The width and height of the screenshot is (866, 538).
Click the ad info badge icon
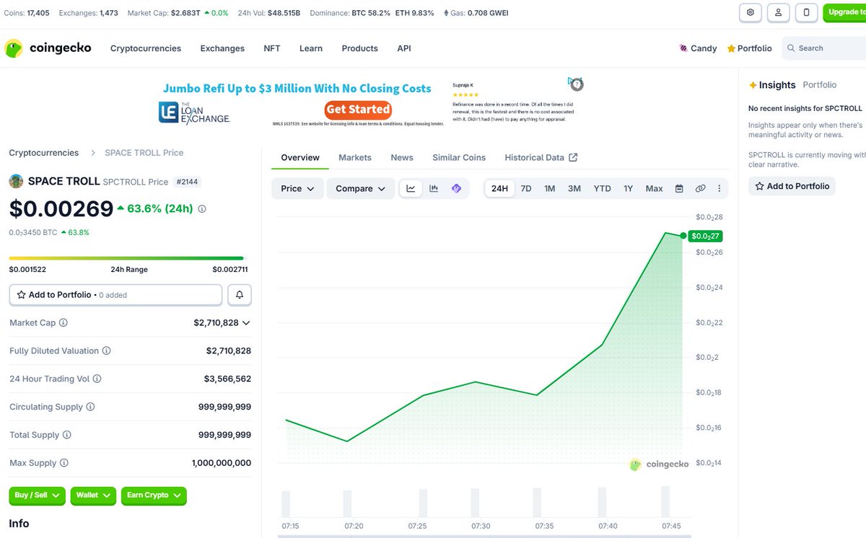tap(575, 84)
